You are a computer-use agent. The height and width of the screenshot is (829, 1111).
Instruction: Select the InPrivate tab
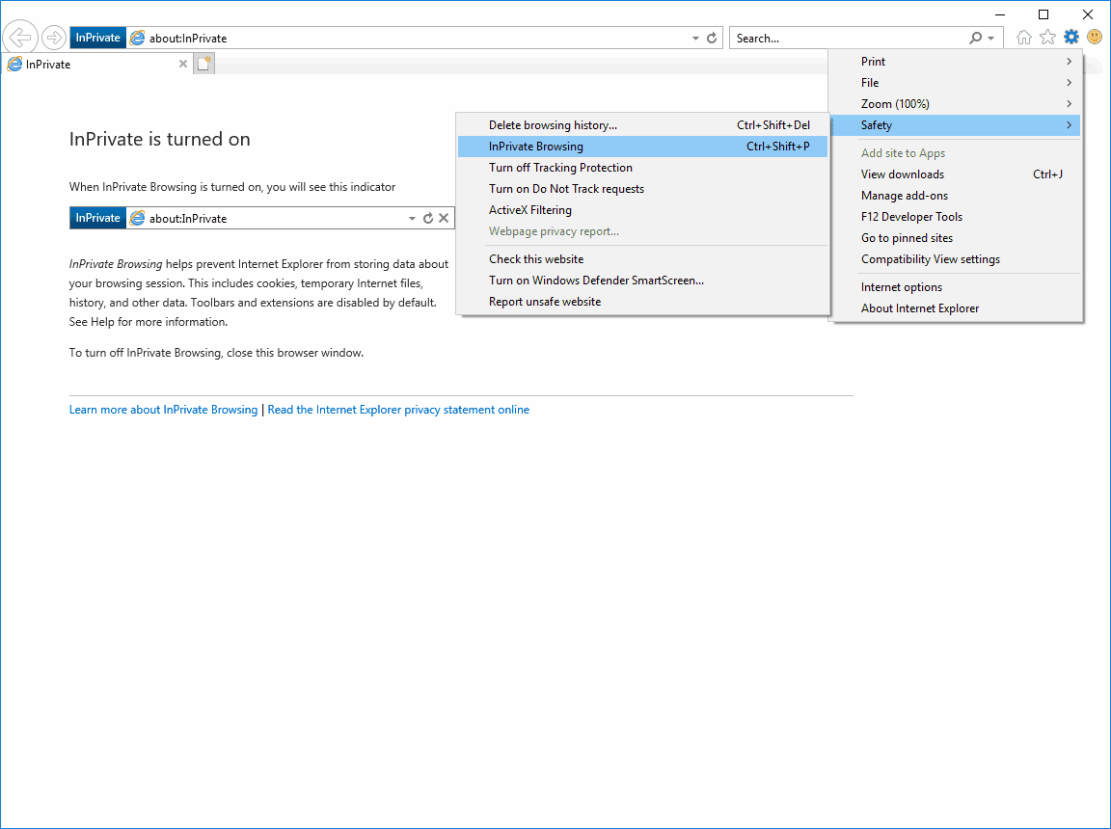97,65
